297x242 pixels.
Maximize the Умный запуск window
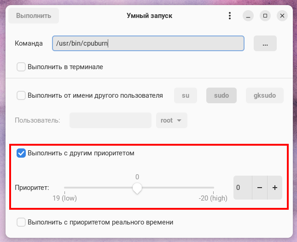click(x=265, y=16)
